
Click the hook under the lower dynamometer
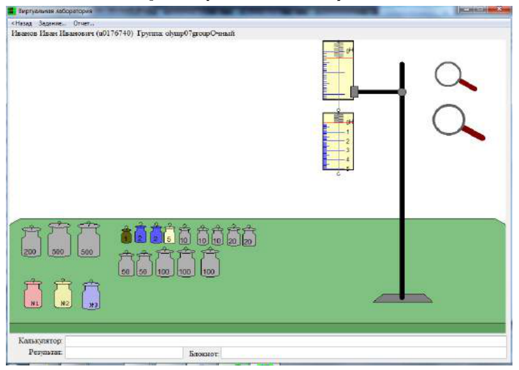pyautogui.click(x=338, y=173)
